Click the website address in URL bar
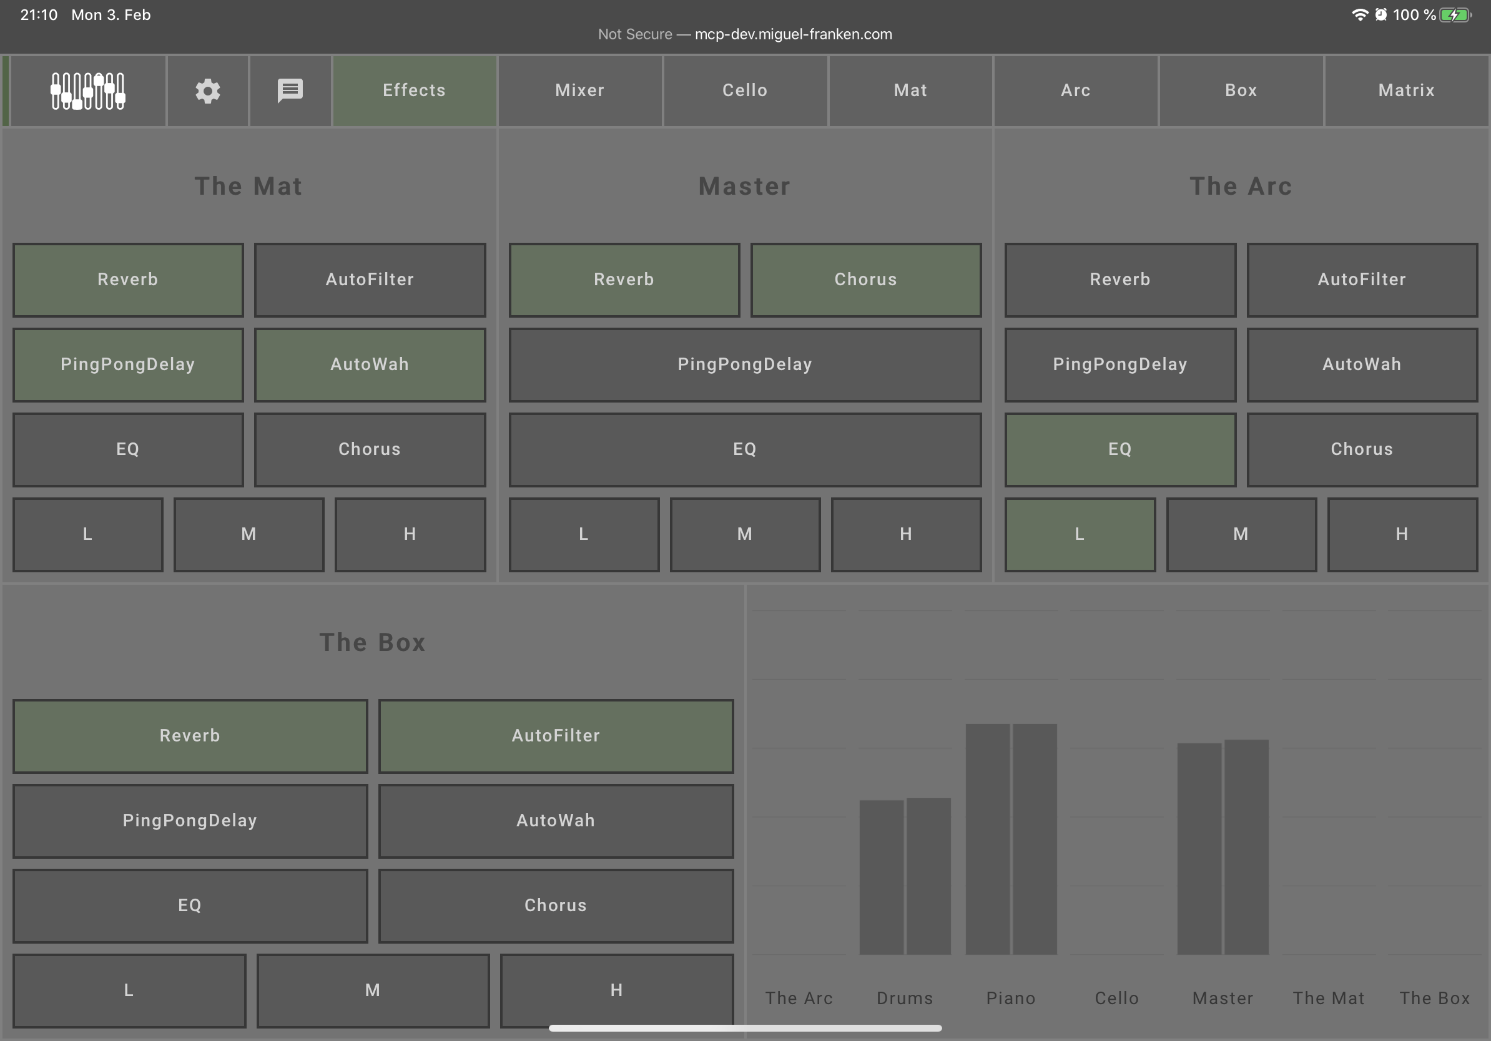 pos(792,34)
